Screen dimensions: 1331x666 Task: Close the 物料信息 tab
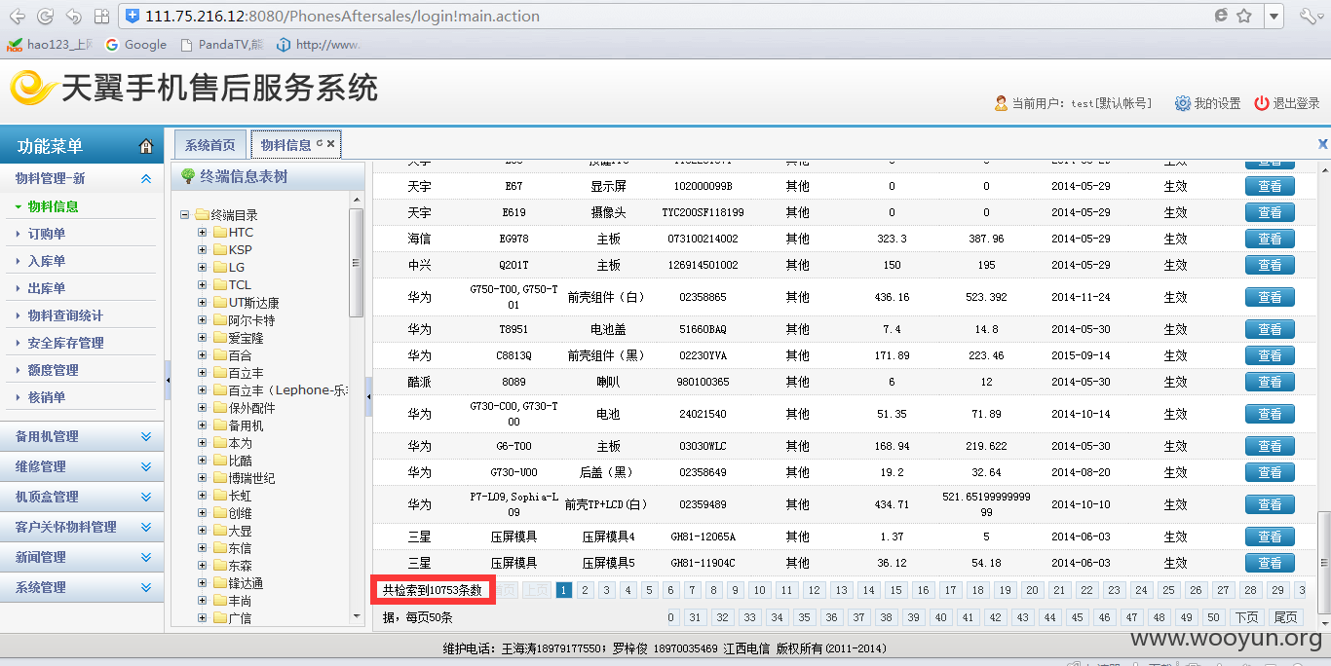pyautogui.click(x=331, y=144)
